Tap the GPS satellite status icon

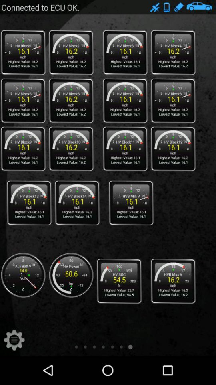coord(155,8)
